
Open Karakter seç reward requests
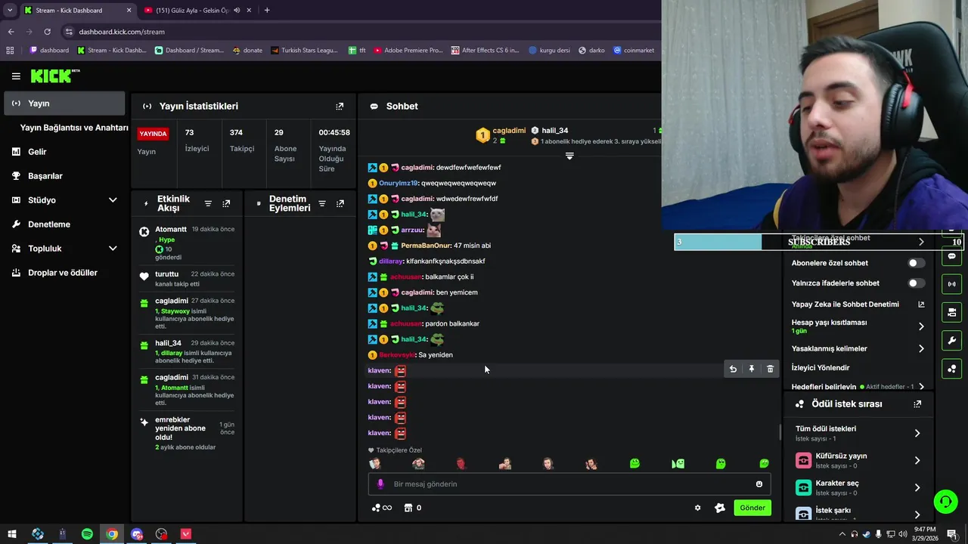pos(858,487)
